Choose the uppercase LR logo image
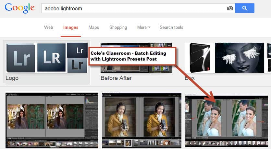271x149 pixels. (x=51, y=58)
